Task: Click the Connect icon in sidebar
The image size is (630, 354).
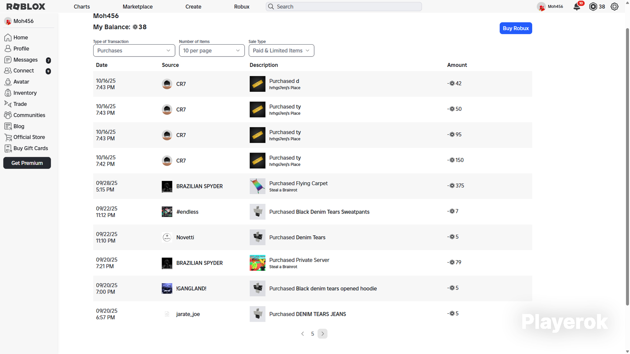Action: (x=8, y=71)
